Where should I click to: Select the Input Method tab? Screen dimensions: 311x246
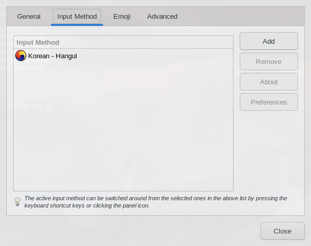click(77, 17)
